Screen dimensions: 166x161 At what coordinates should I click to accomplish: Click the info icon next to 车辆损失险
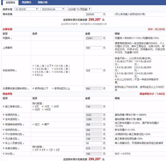(18, 115)
